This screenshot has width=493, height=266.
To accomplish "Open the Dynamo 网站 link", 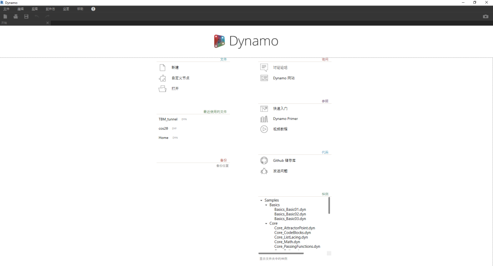I will [283, 78].
